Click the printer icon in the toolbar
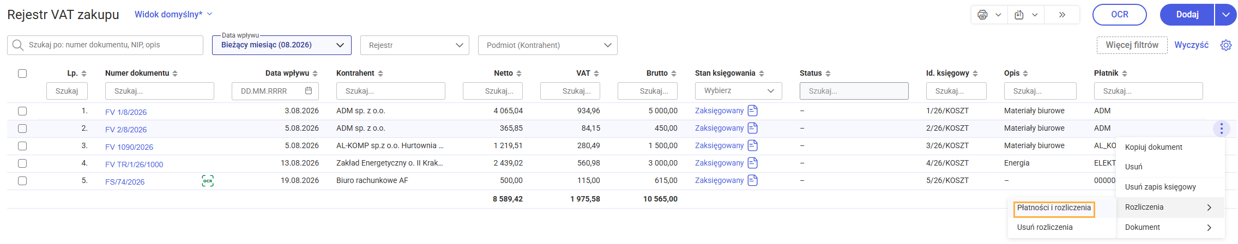This screenshot has width=1238, height=244. [x=982, y=15]
